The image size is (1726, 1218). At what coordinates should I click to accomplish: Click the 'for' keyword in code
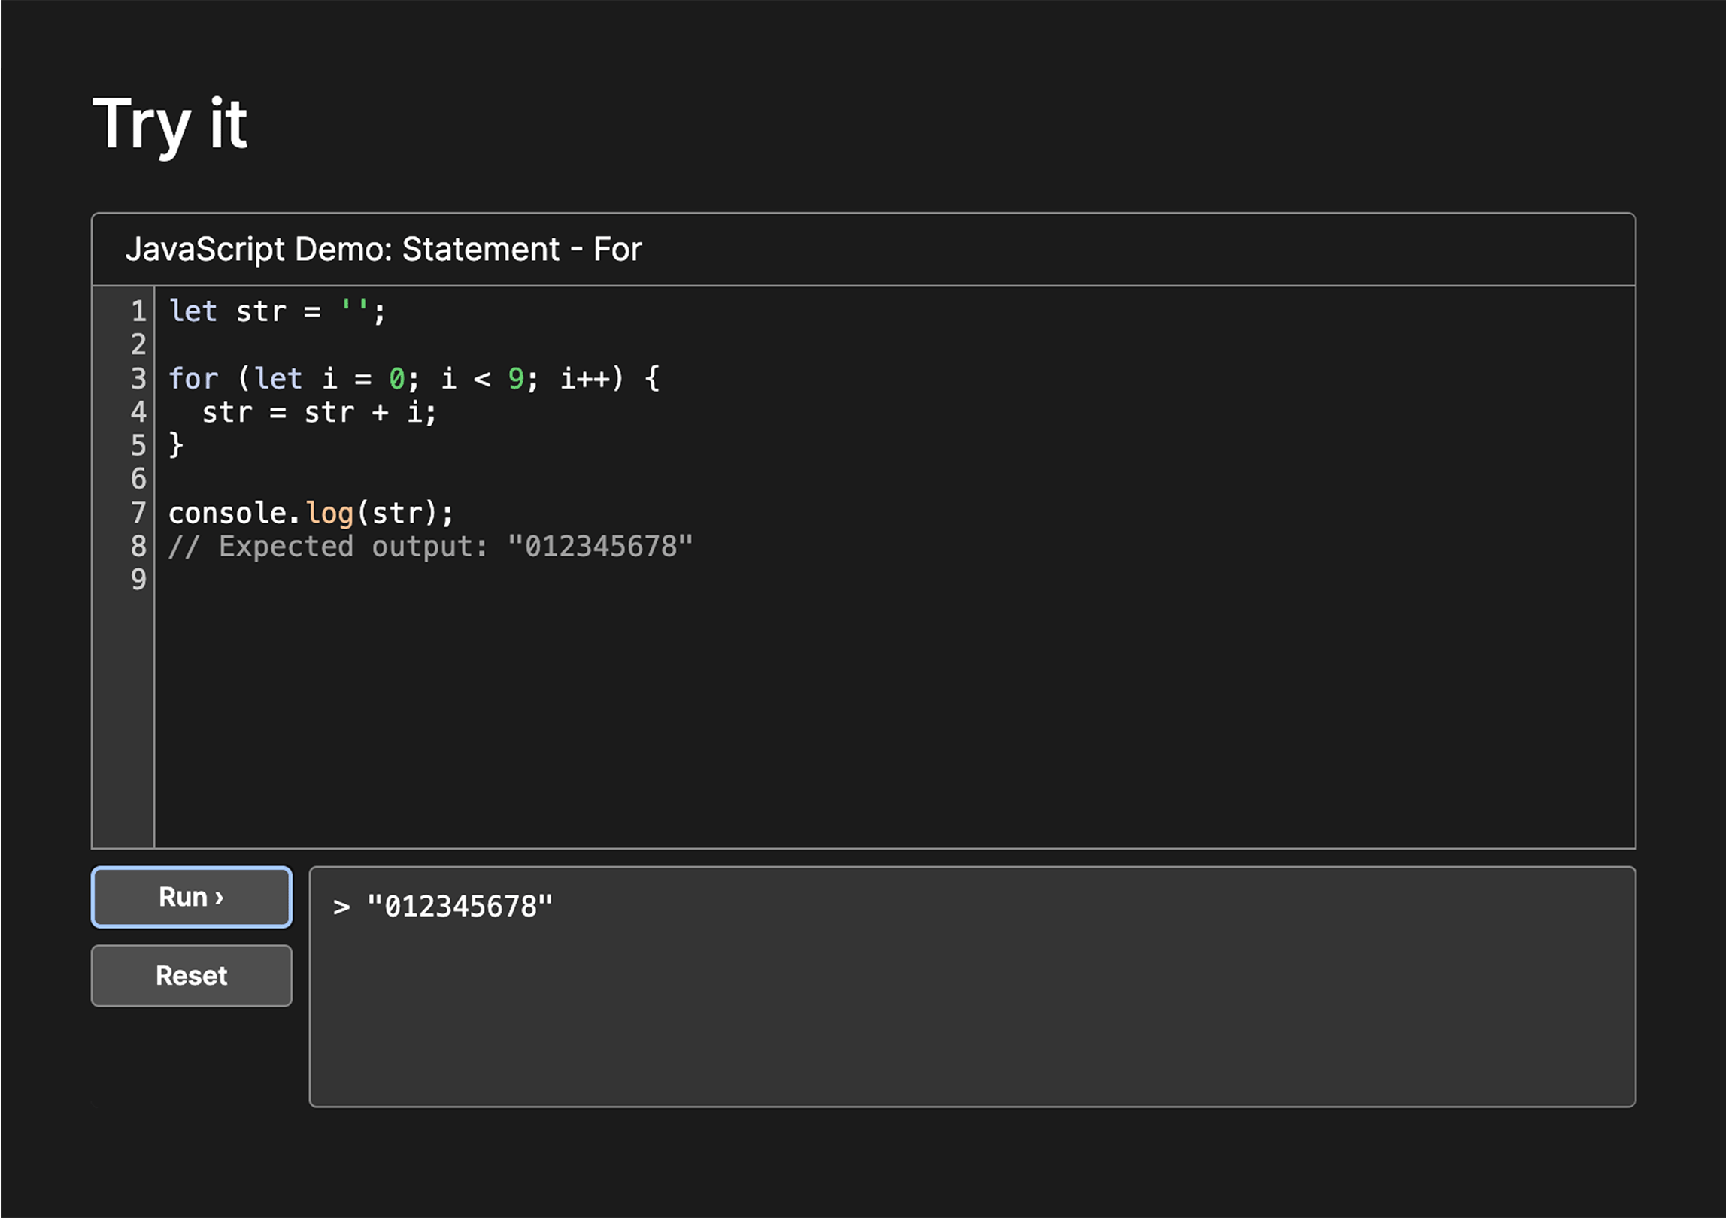click(193, 378)
